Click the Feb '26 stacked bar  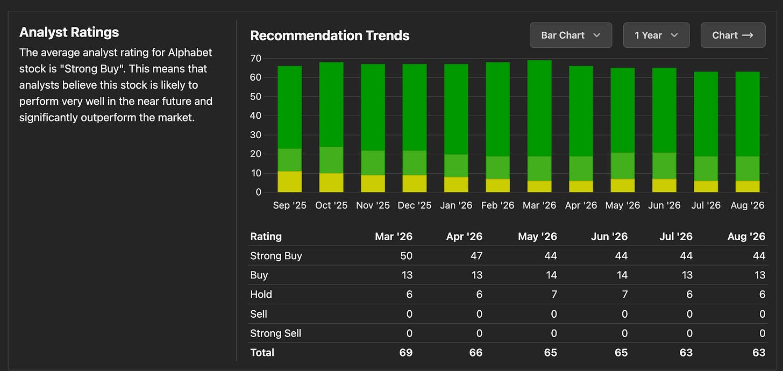[498, 127]
